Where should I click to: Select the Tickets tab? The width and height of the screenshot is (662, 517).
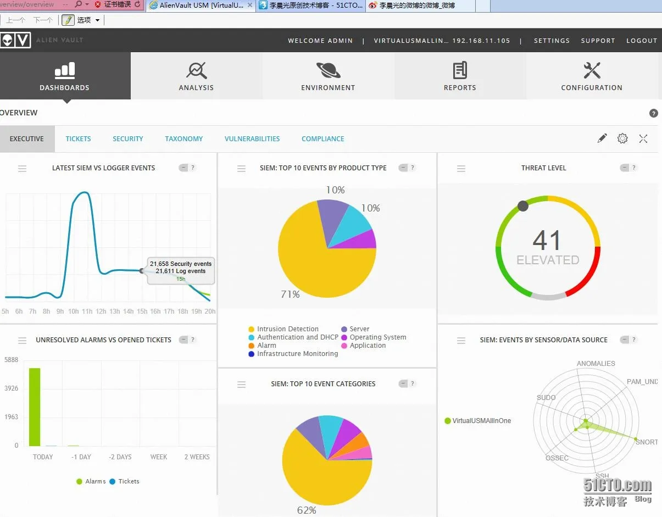click(78, 139)
